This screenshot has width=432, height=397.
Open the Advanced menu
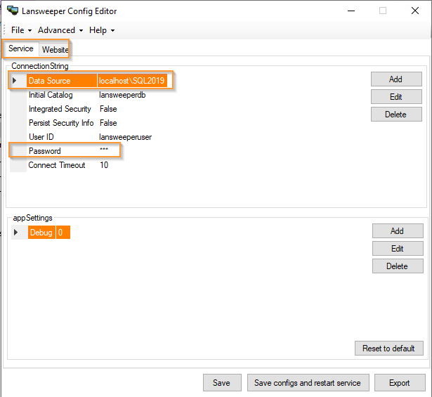coord(60,30)
